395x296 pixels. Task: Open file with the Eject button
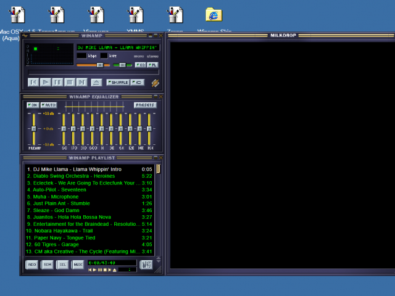(x=96, y=82)
